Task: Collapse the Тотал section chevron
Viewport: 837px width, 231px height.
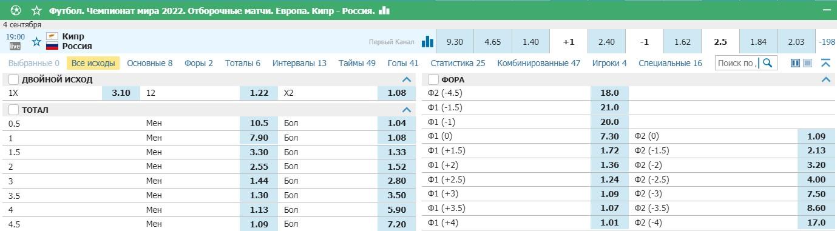Action: coord(407,110)
